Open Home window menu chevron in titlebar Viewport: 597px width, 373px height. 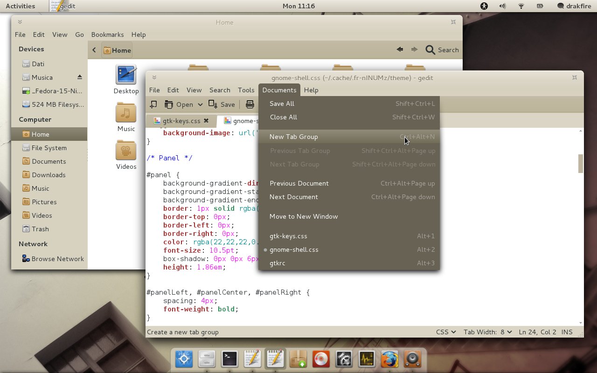(20, 22)
